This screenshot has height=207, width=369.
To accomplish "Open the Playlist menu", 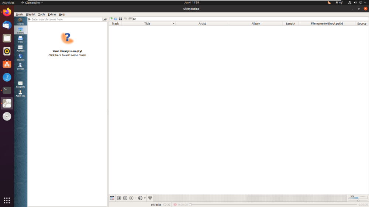I will (31, 14).
